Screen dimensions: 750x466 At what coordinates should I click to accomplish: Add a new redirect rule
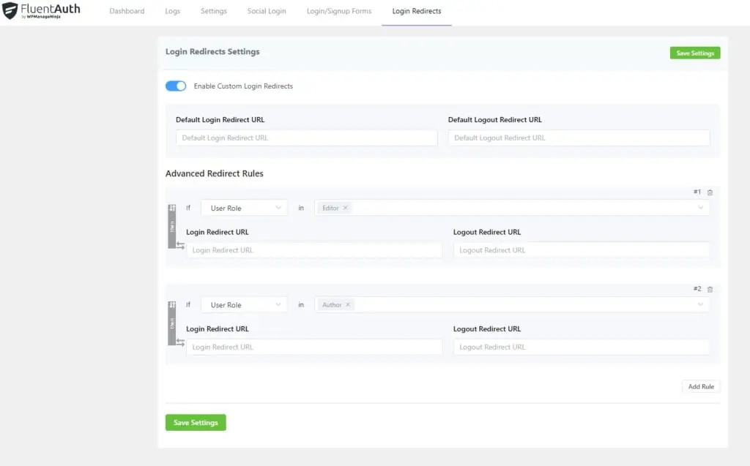[x=701, y=386]
